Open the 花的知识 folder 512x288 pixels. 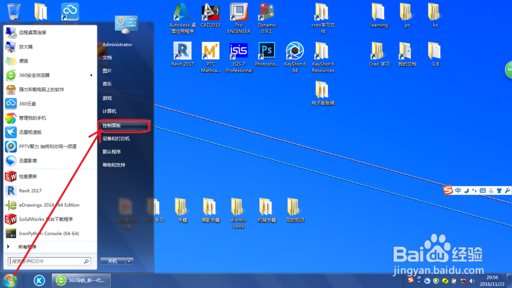[x=294, y=211]
